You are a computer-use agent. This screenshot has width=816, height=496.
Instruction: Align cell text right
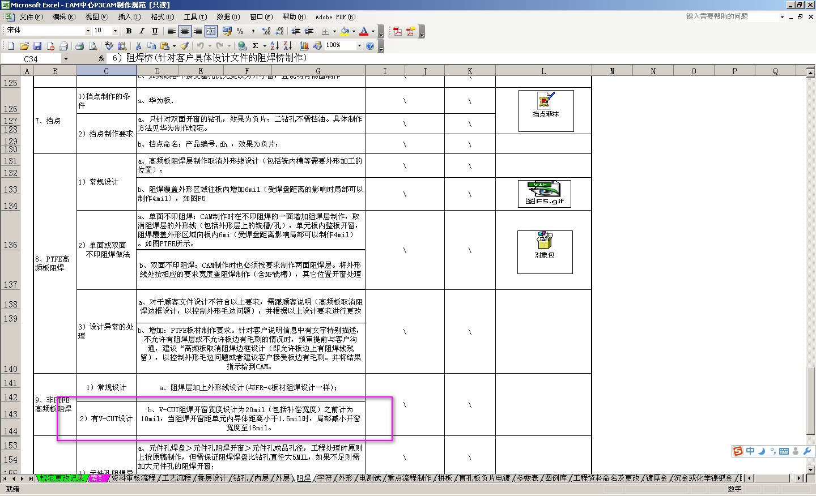tap(198, 31)
